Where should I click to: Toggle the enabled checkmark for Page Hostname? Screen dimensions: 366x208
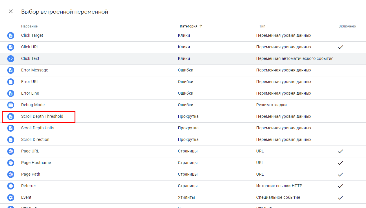[x=340, y=163]
